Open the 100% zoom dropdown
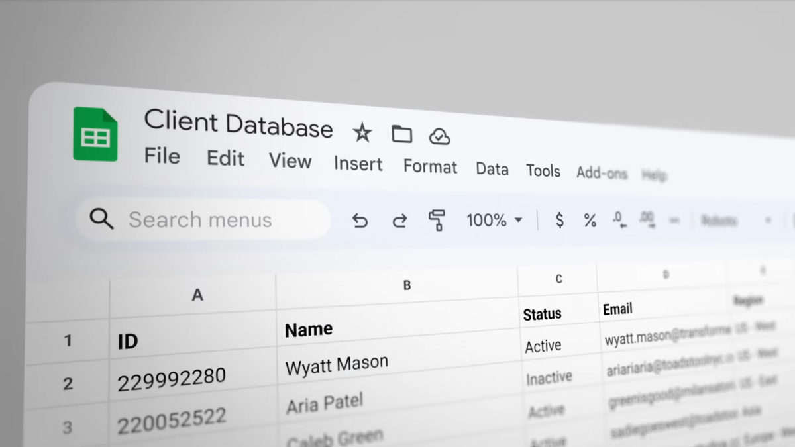Screen dimensions: 795x447 coord(494,220)
